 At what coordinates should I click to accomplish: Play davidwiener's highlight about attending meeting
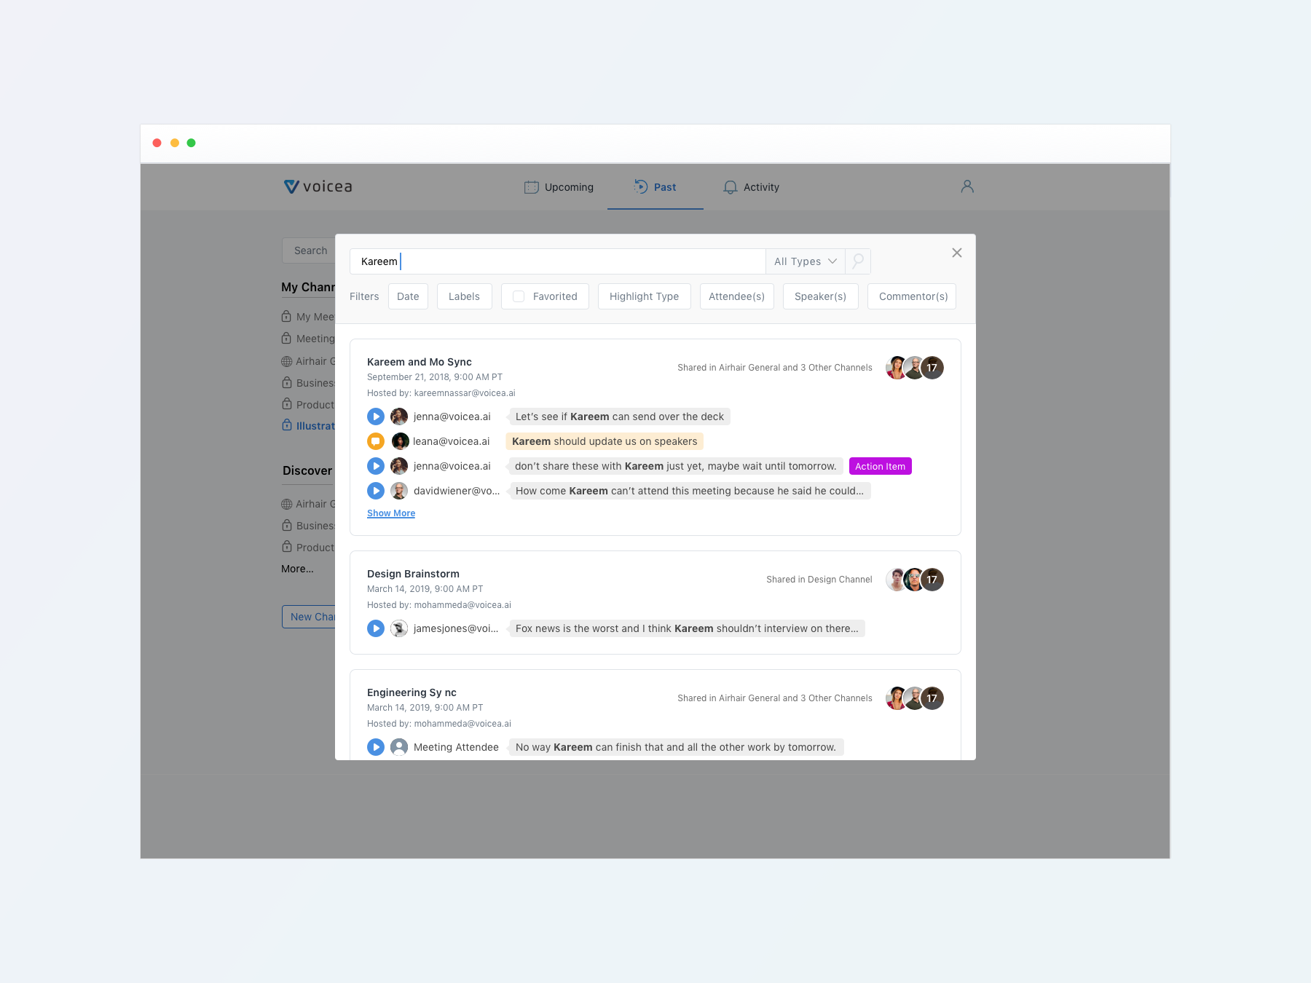[x=376, y=491]
